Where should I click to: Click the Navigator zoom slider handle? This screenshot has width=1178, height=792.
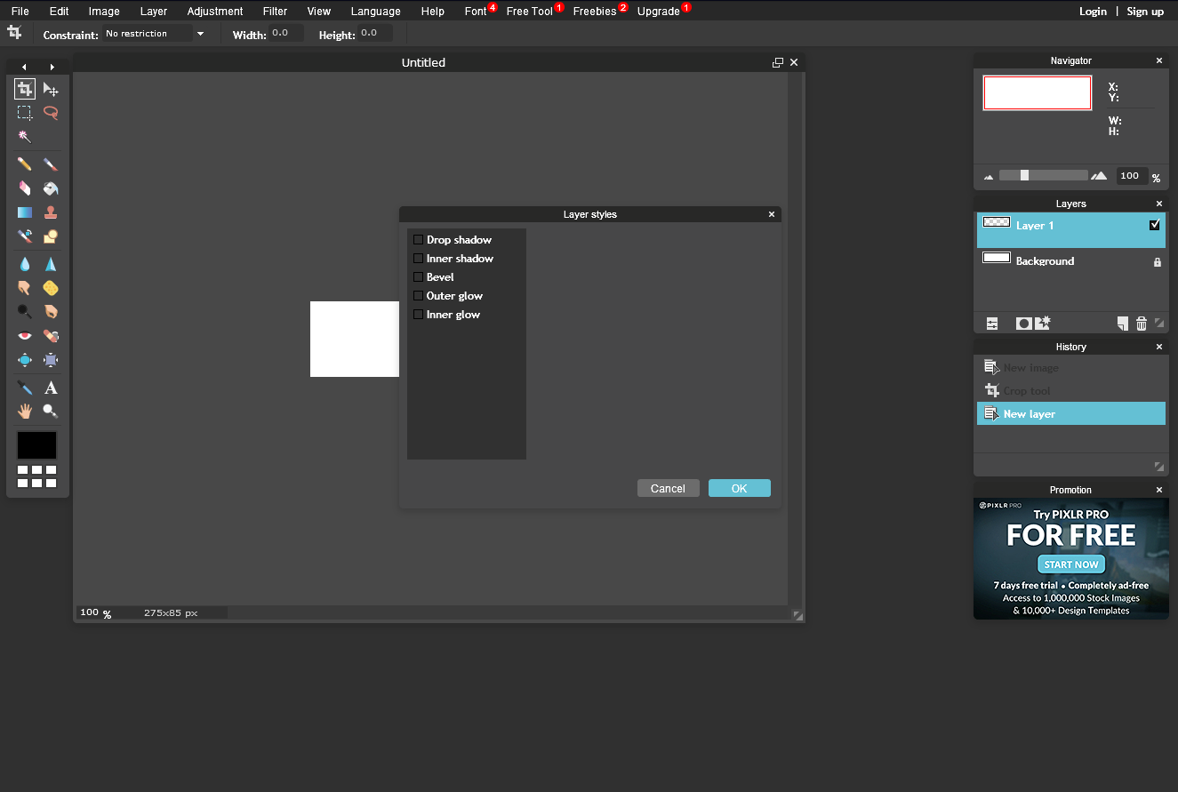tap(1024, 175)
